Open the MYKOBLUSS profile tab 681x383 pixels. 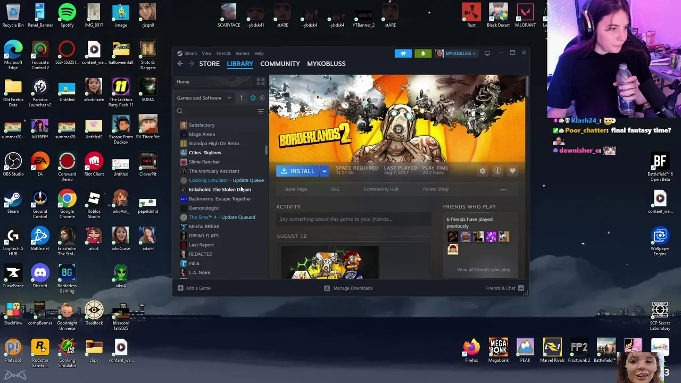[326, 64]
